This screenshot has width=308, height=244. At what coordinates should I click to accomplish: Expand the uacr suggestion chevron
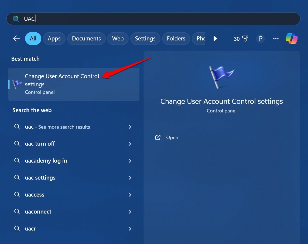tap(130, 228)
